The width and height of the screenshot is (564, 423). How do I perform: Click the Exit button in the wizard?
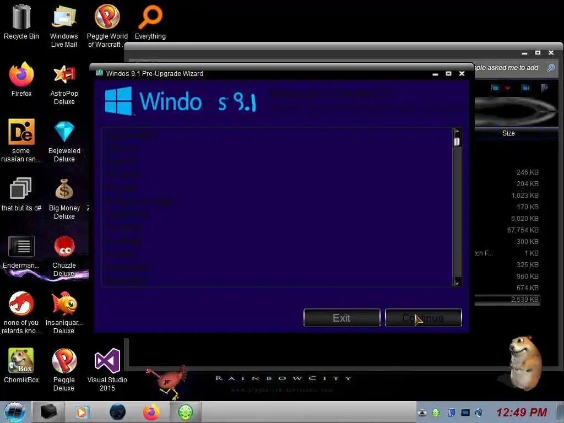341,318
